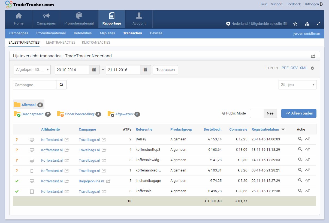329x223 pixels.
Task: Show path for Delsey transaction
Action: click(307, 139)
